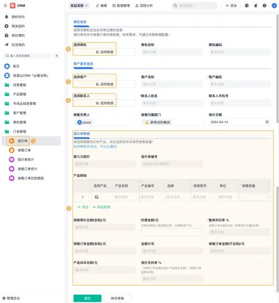Click the vertical scrollbar on the right
Viewport: 279px width, 303px height.
(277, 70)
